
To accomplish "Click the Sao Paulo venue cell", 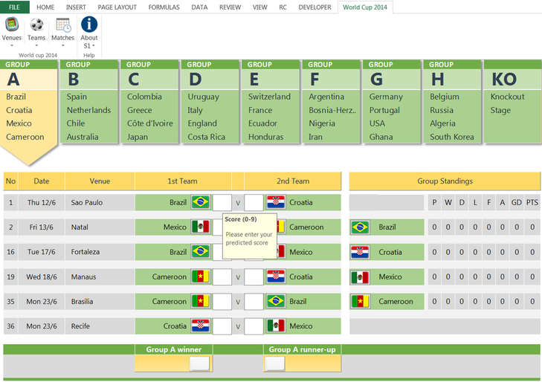I will pyautogui.click(x=100, y=202).
